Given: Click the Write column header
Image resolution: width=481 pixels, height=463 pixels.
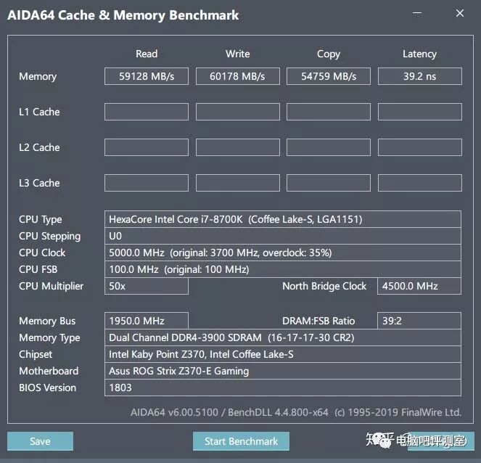Looking at the screenshot, I should tap(238, 54).
